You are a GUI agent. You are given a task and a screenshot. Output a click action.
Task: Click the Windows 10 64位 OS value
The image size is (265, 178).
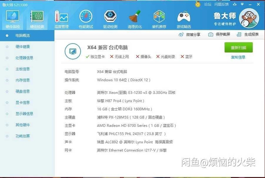click(x=123, y=80)
